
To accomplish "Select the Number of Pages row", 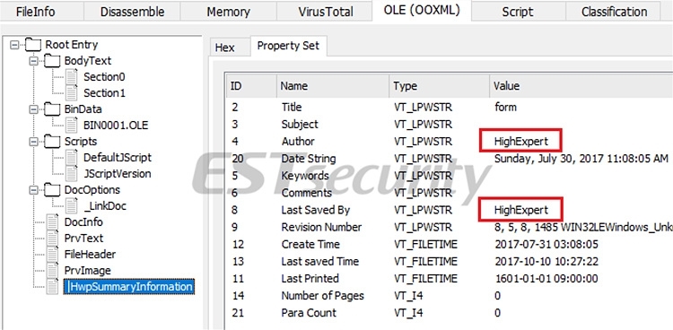I will coord(450,296).
